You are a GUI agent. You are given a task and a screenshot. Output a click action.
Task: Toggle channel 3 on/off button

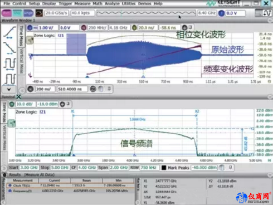[x=30, y=28]
